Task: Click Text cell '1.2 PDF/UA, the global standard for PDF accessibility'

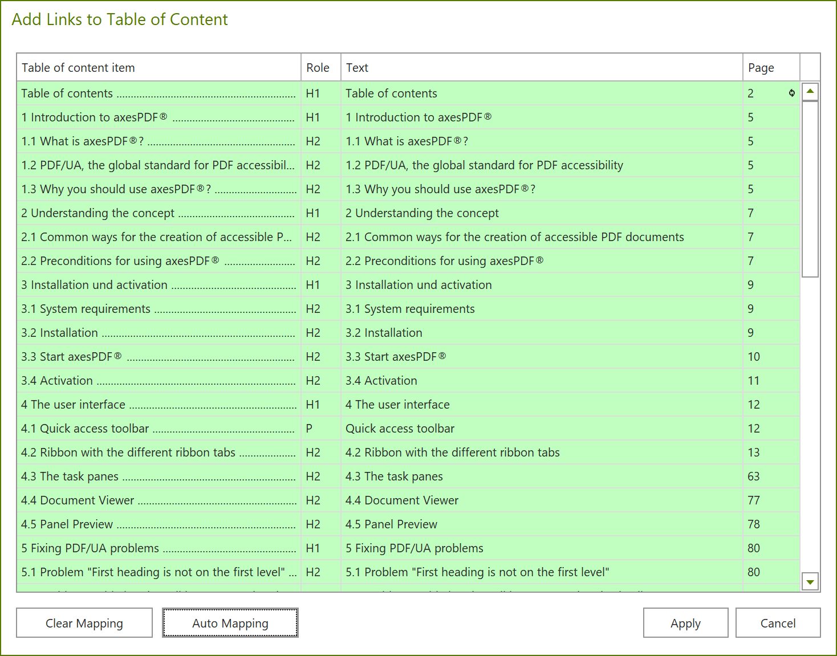Action: 542,165
